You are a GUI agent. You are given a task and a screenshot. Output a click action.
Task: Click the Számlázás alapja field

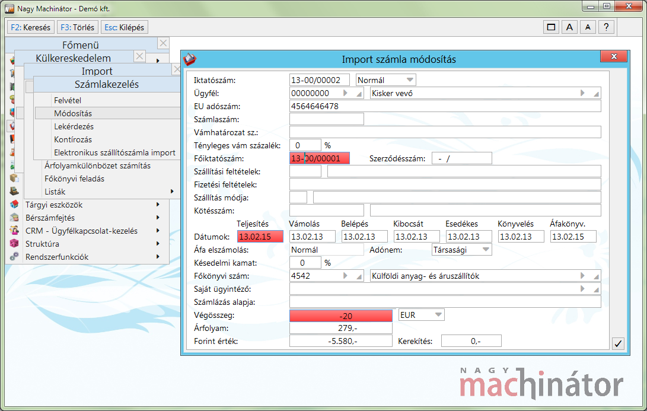[445, 302]
